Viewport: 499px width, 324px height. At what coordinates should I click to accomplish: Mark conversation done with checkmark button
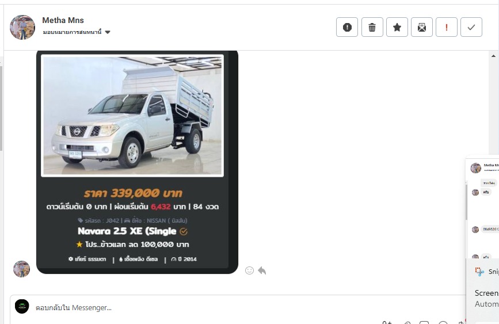pyautogui.click(x=471, y=27)
